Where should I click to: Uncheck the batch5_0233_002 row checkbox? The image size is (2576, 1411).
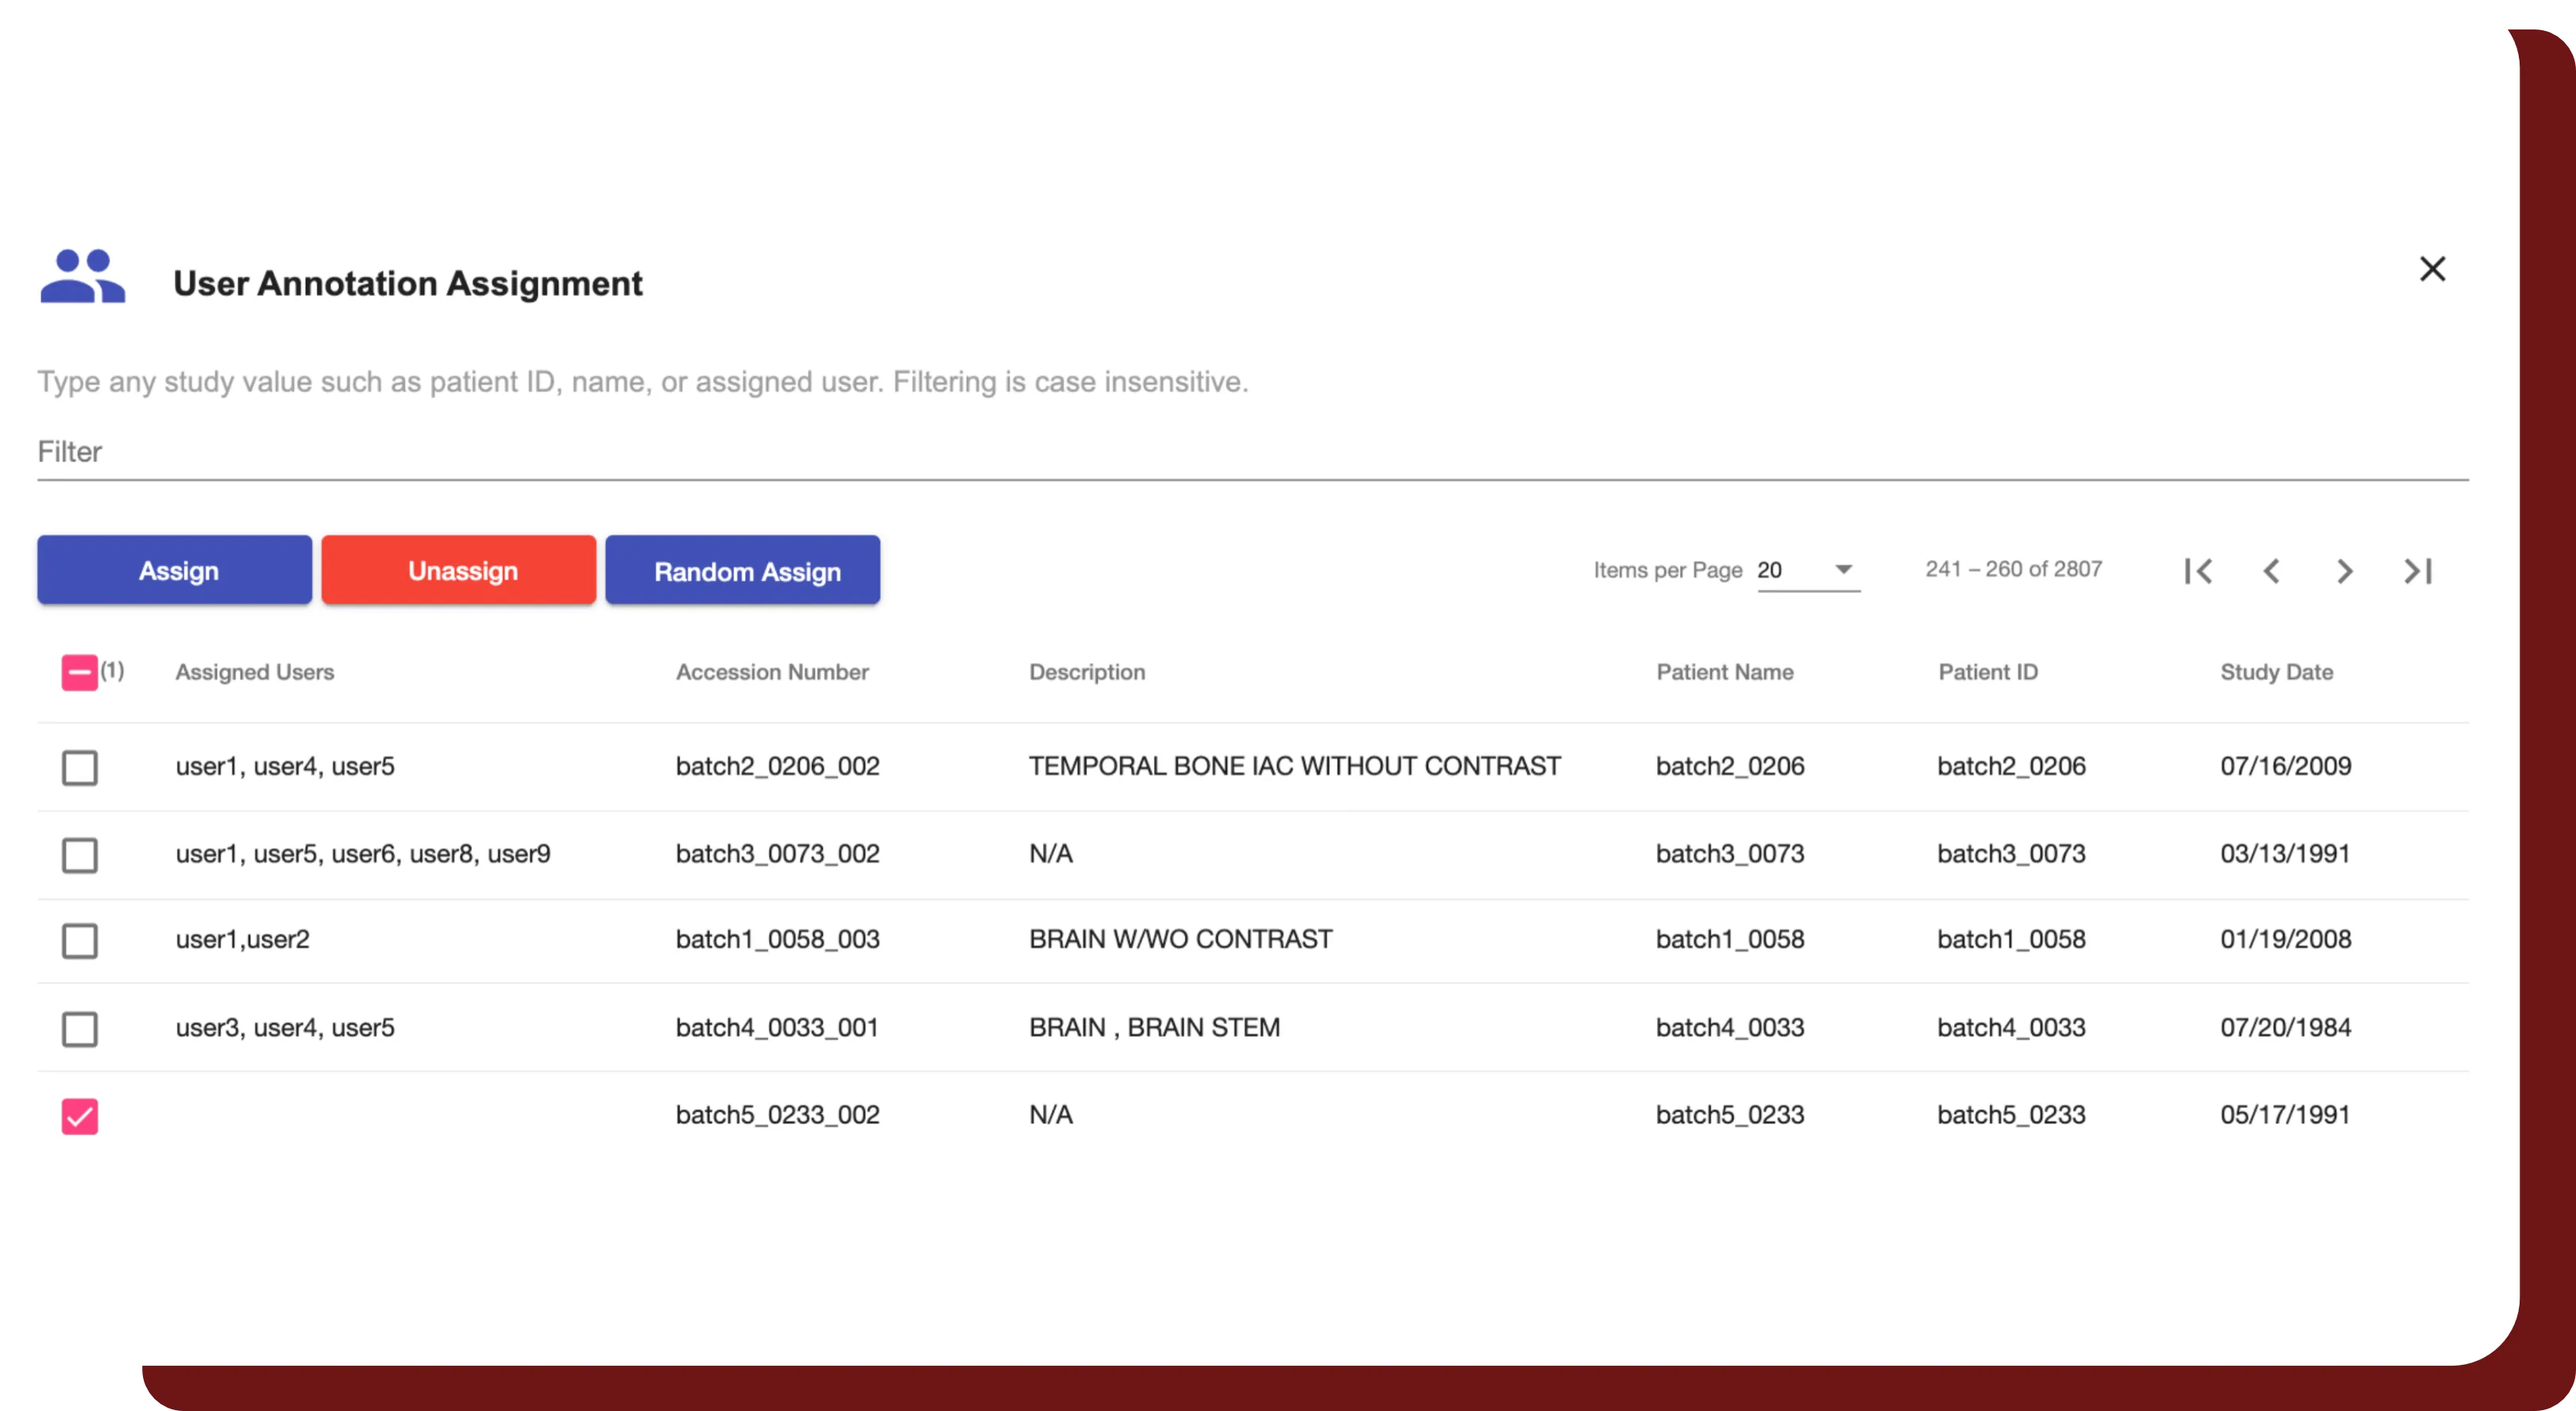pos(80,1115)
